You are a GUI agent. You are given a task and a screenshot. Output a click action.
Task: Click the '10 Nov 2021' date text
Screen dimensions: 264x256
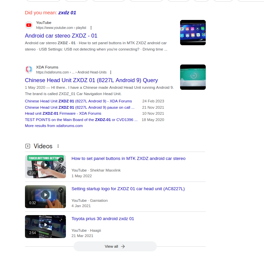(x=153, y=113)
